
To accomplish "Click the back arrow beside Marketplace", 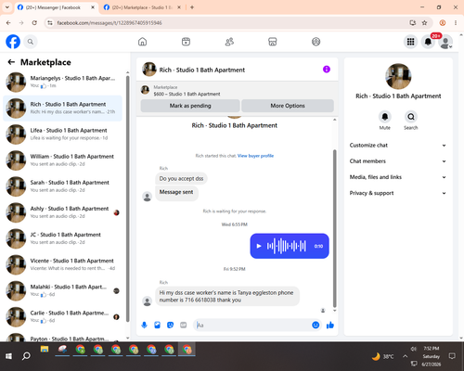I will coord(11,62).
